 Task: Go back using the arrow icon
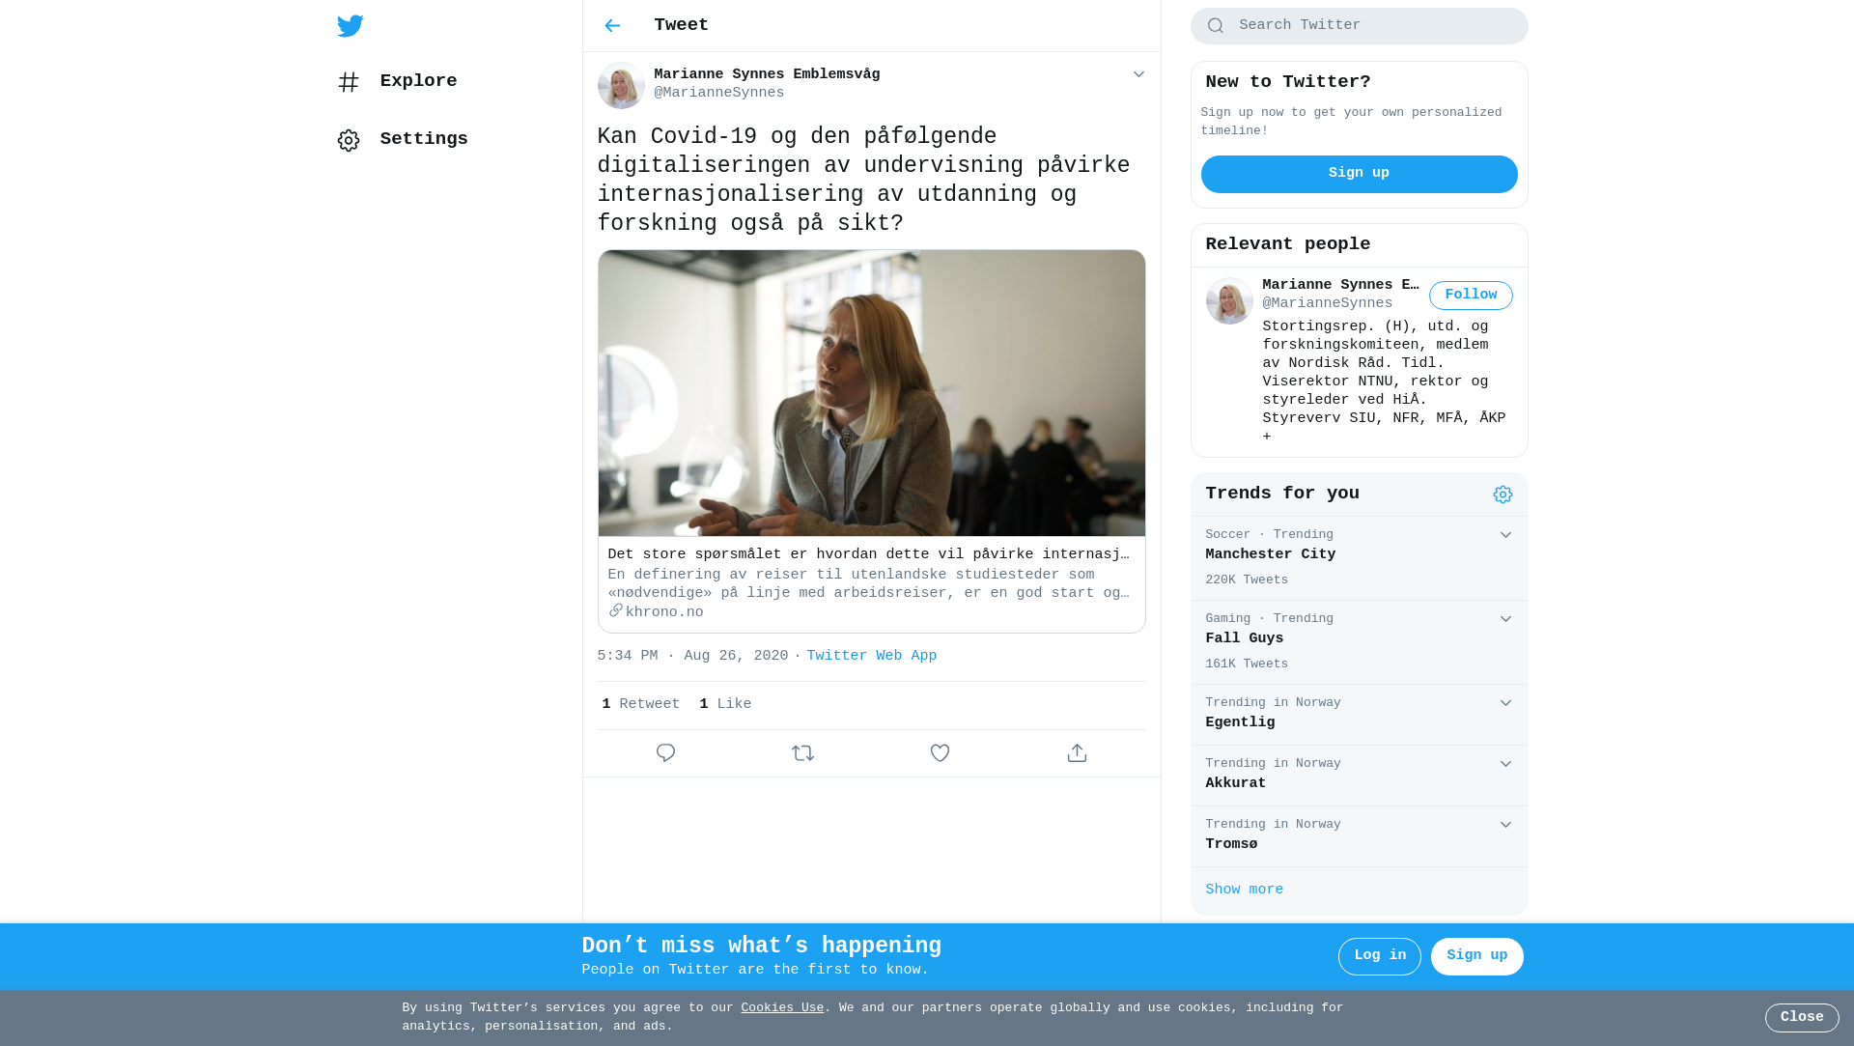[x=612, y=26]
